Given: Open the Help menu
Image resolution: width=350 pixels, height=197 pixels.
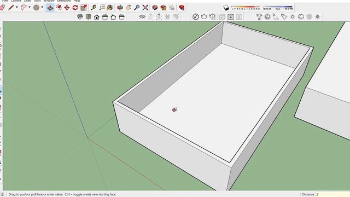Looking at the screenshot, I should click(77, 1).
